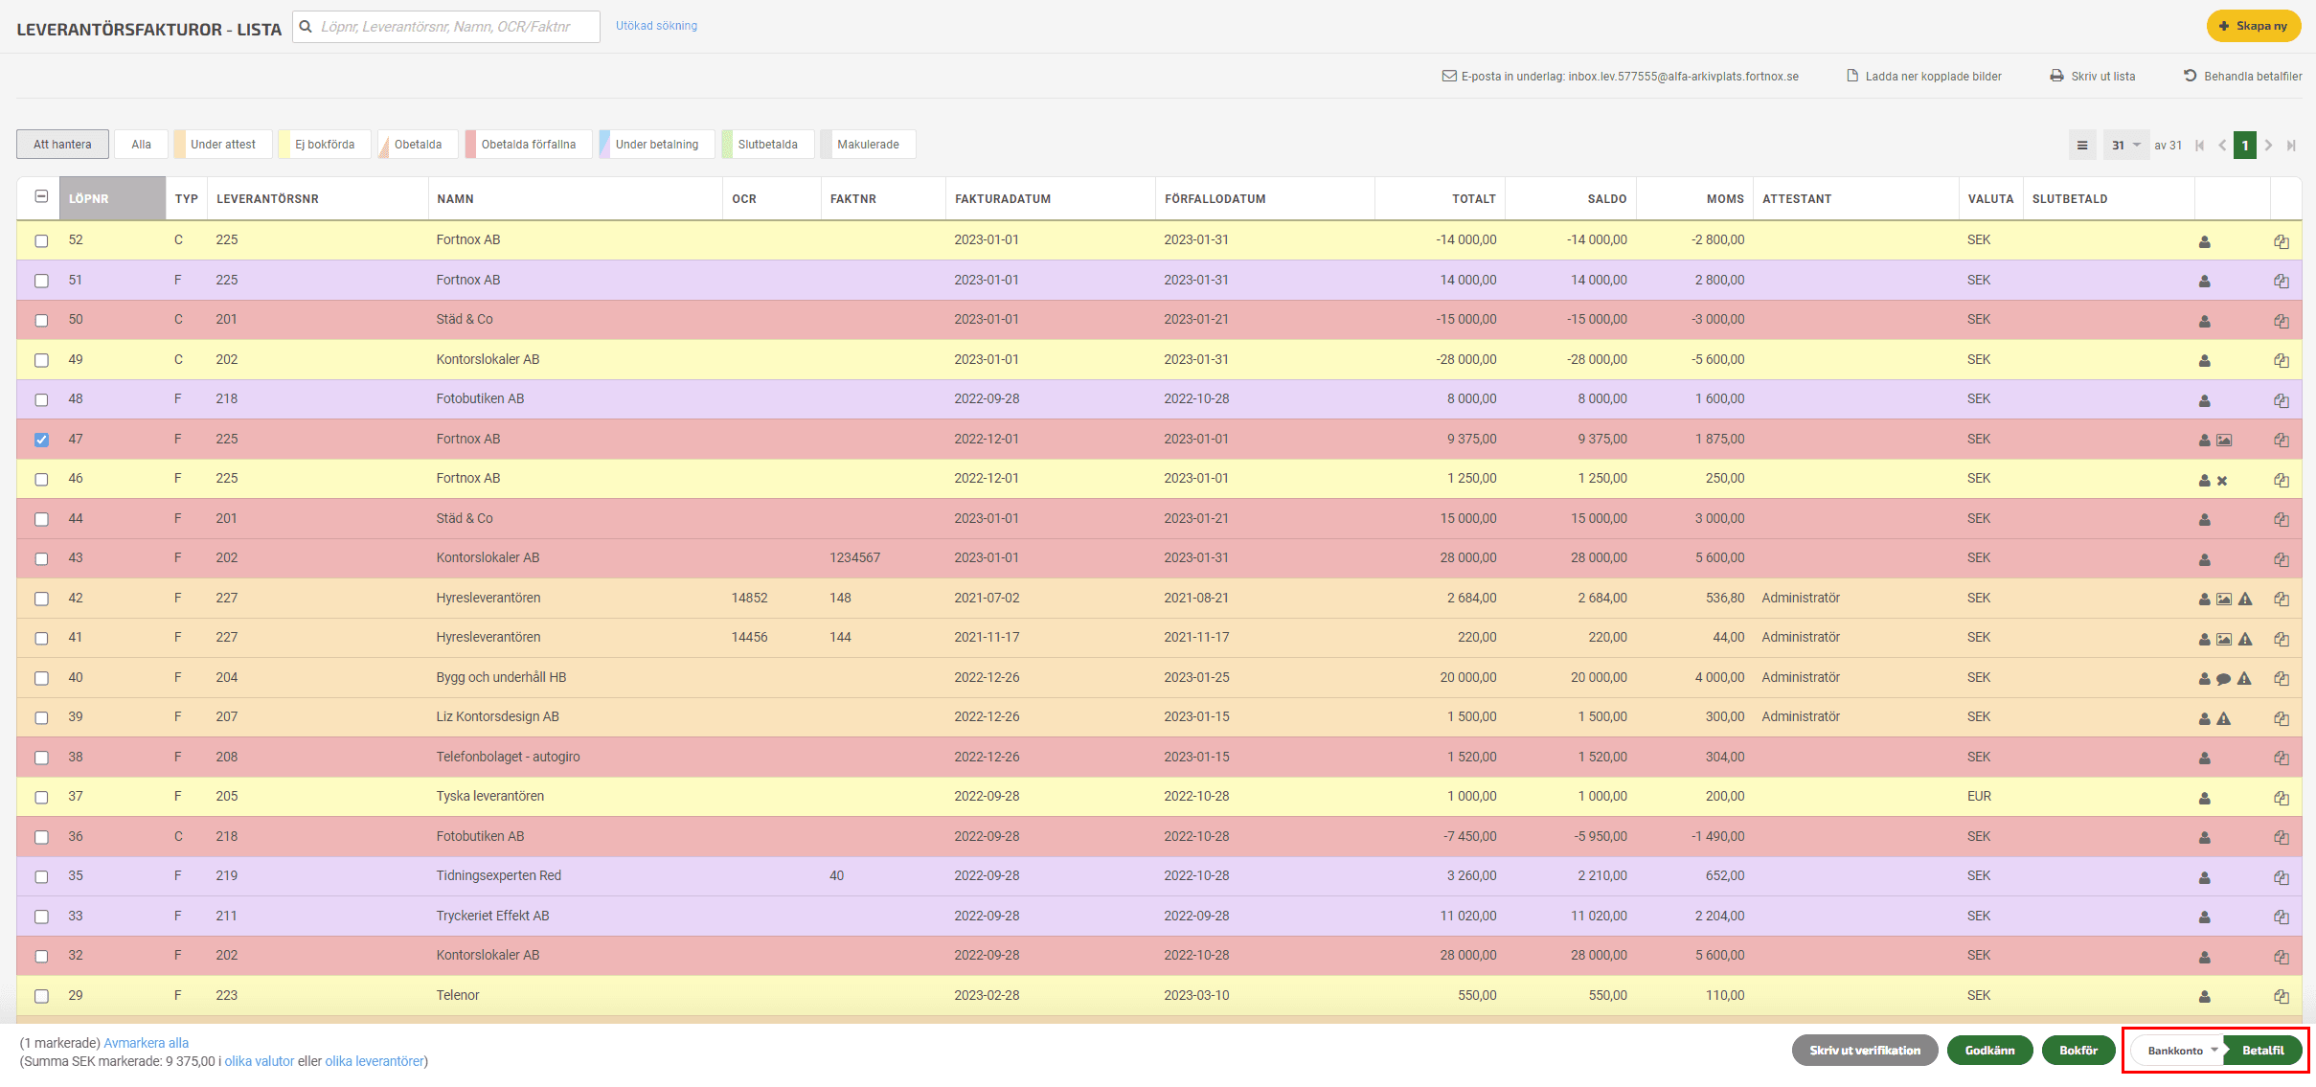Viewport: 2316px width, 1087px height.
Task: Switch to the Obetalda förfallna filter tab
Action: coord(528,145)
